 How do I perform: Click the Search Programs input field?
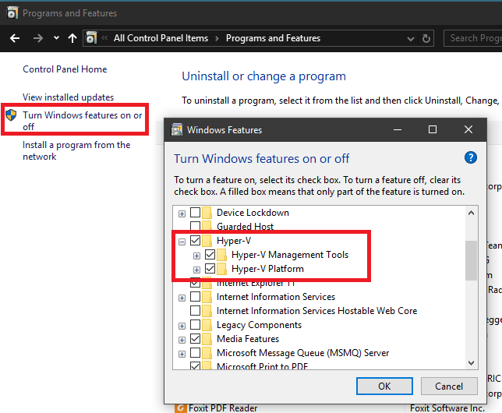click(474, 38)
